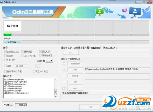
Task: Click the 开始 start button
Action: tap(90, 107)
